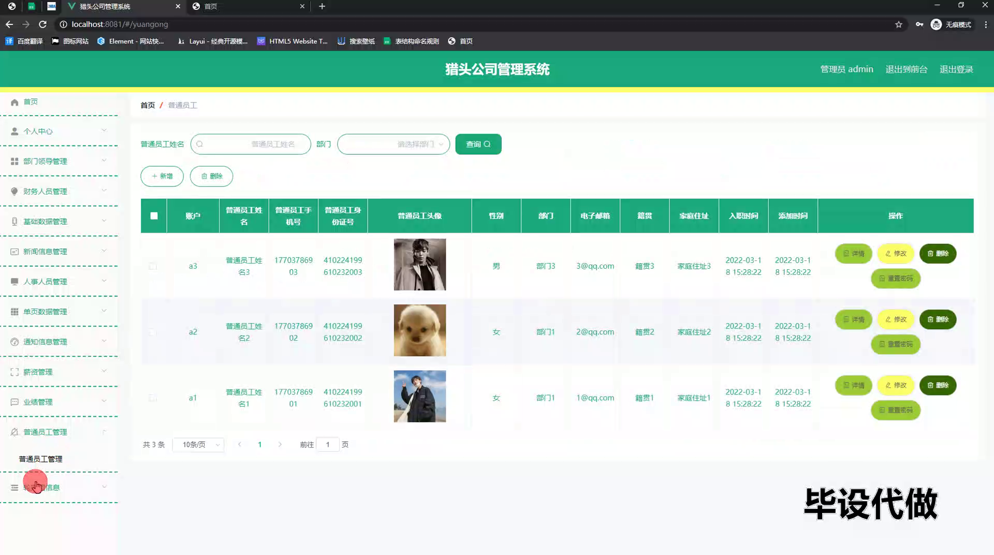Open the 人事人员管理 menu
The width and height of the screenshot is (994, 555).
pyautogui.click(x=59, y=282)
